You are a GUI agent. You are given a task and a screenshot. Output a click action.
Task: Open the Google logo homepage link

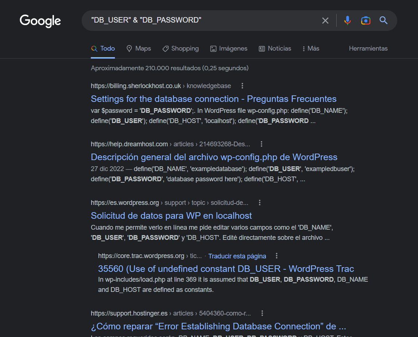[x=40, y=21]
